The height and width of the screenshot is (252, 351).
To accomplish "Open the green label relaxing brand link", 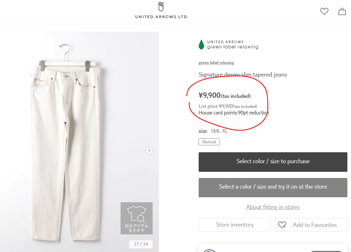I will coord(216,63).
